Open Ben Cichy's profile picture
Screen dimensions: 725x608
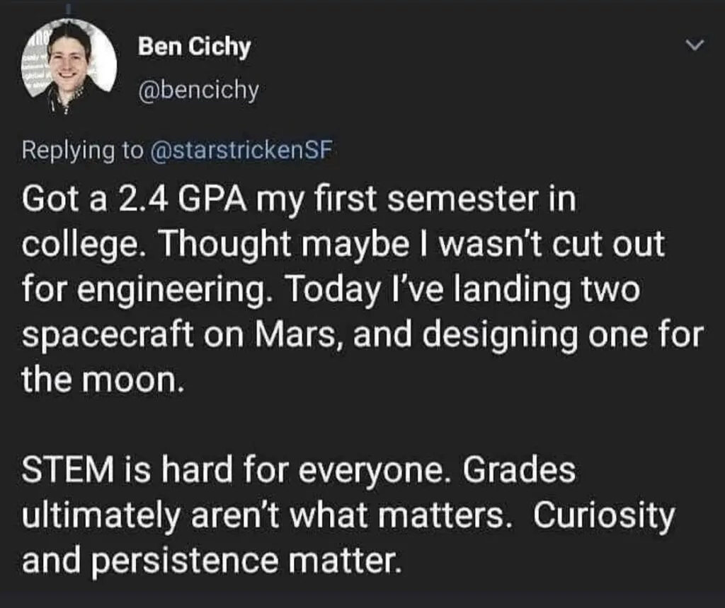click(69, 66)
